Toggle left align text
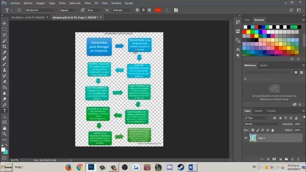Image resolution: width=306 pixels, height=172 pixels. 137,10
